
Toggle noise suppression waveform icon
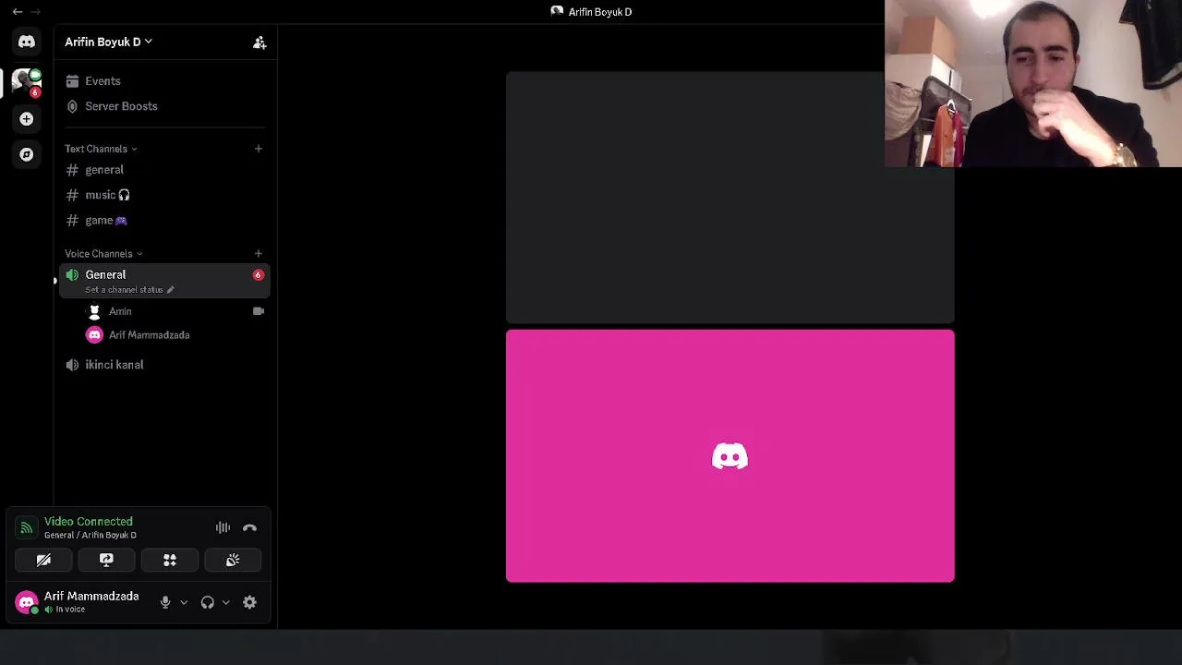[x=223, y=528]
